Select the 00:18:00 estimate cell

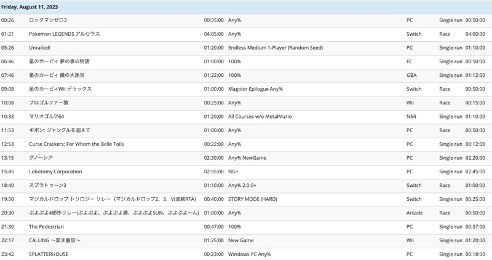pos(475,254)
